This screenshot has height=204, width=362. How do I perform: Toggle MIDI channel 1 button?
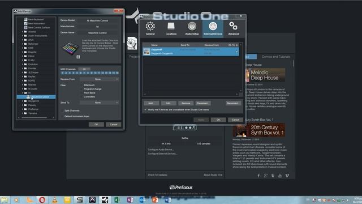pos(62,73)
